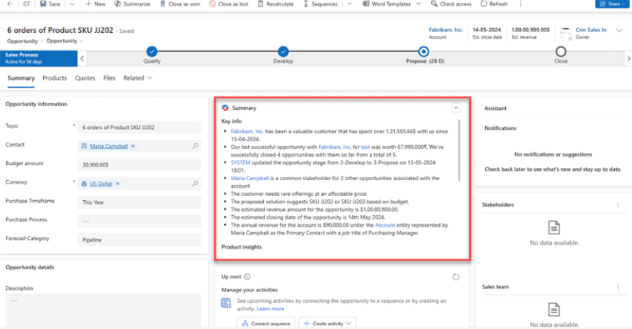The width and height of the screenshot is (632, 329).
Task: Open Word Templates
Action: [387, 3]
